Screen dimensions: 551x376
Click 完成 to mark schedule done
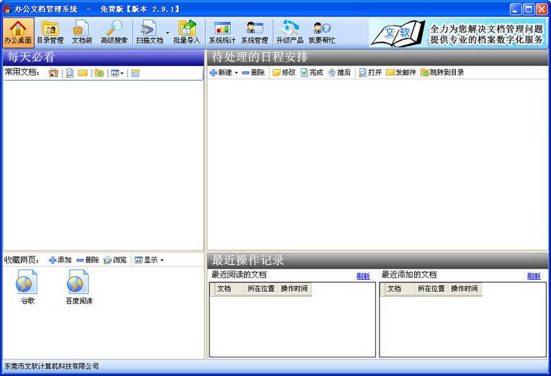312,72
